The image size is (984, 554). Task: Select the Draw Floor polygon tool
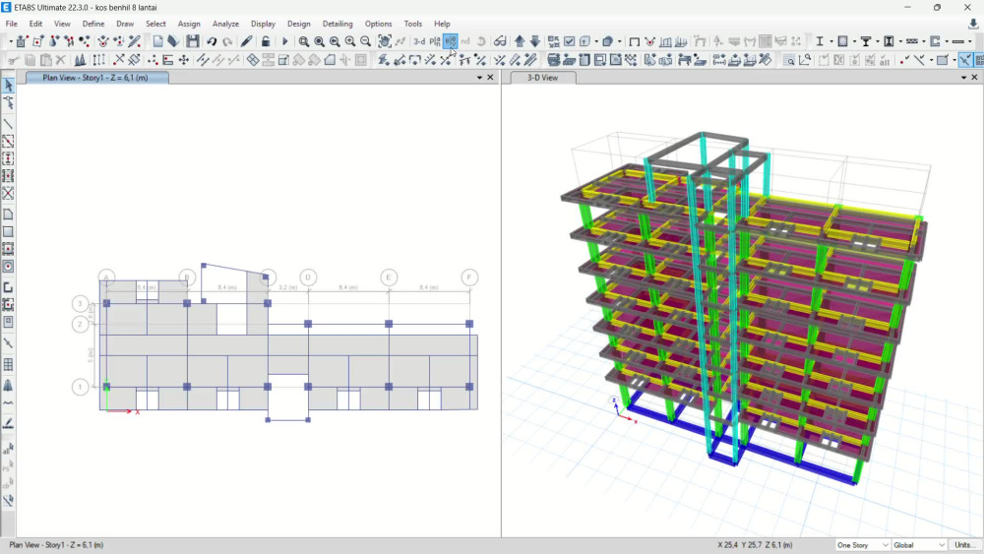pyautogui.click(x=8, y=215)
